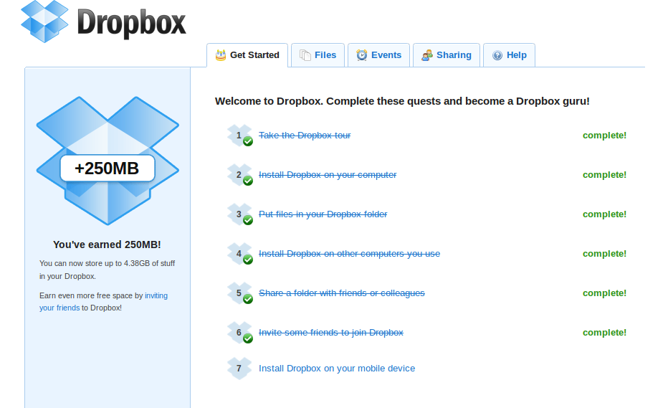The image size is (668, 408).
Task: Open 'Install Dropbox on your computer' link
Action: 328,175
